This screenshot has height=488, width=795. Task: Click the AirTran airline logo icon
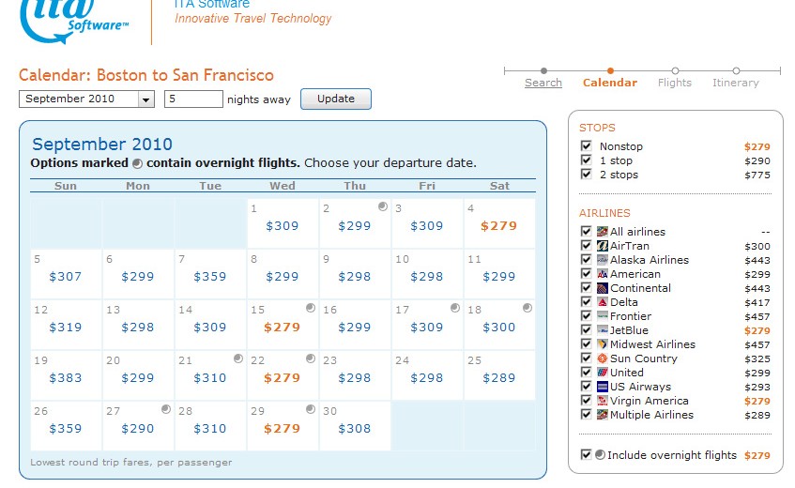(x=602, y=246)
